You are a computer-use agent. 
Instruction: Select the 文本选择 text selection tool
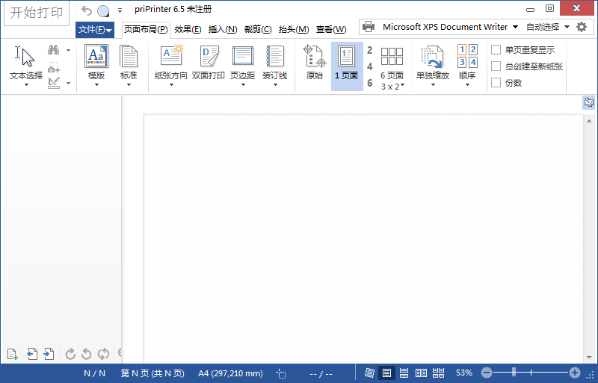(x=26, y=63)
